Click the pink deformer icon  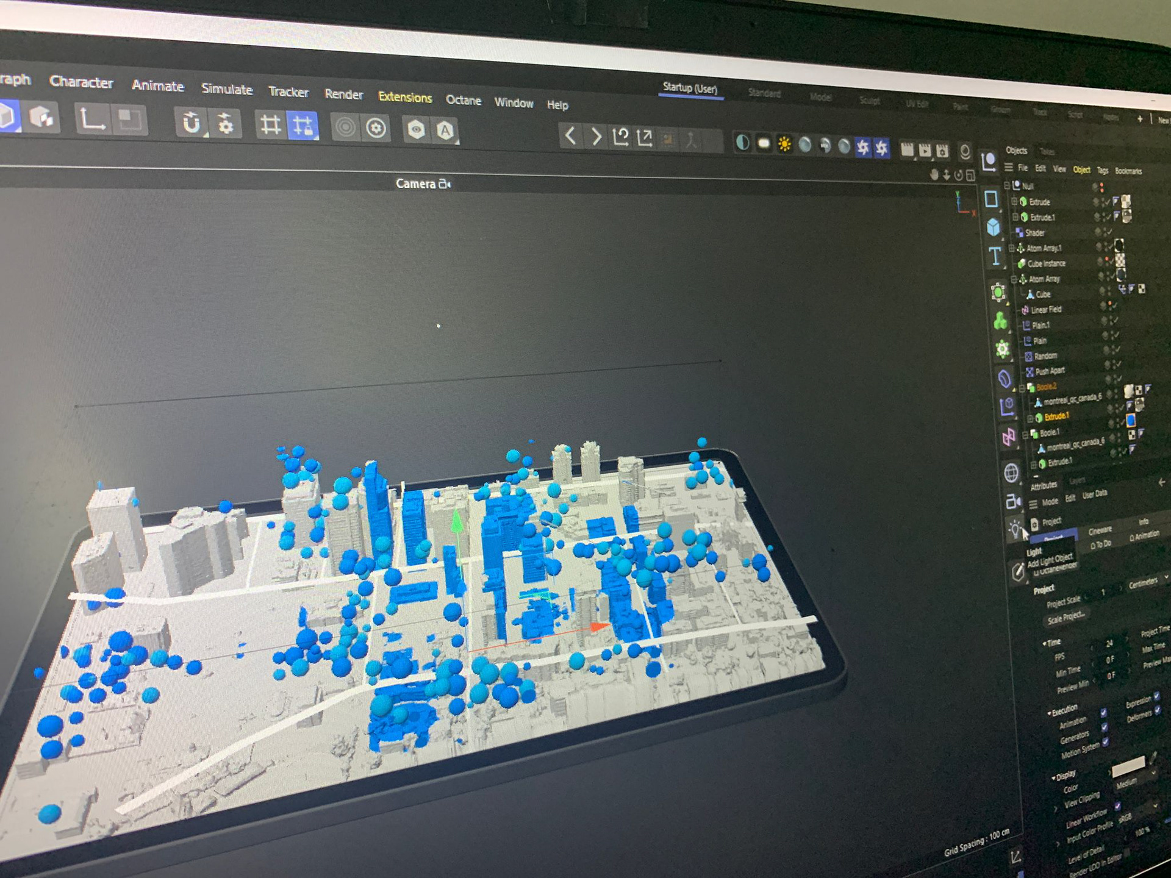(1009, 437)
